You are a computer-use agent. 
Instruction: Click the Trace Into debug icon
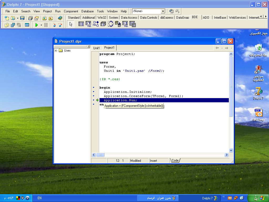(54, 25)
